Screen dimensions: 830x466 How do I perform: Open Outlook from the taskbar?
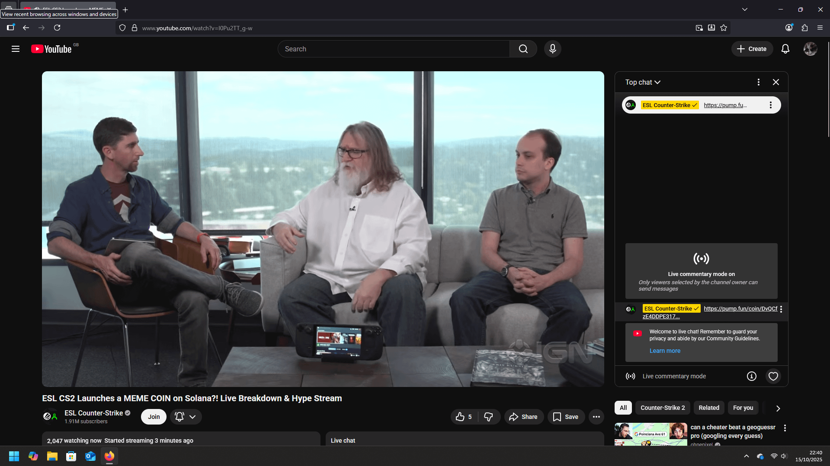coord(90,456)
